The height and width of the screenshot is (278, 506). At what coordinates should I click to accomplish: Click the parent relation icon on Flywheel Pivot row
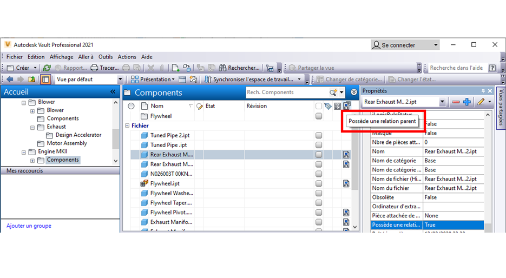coord(346,213)
